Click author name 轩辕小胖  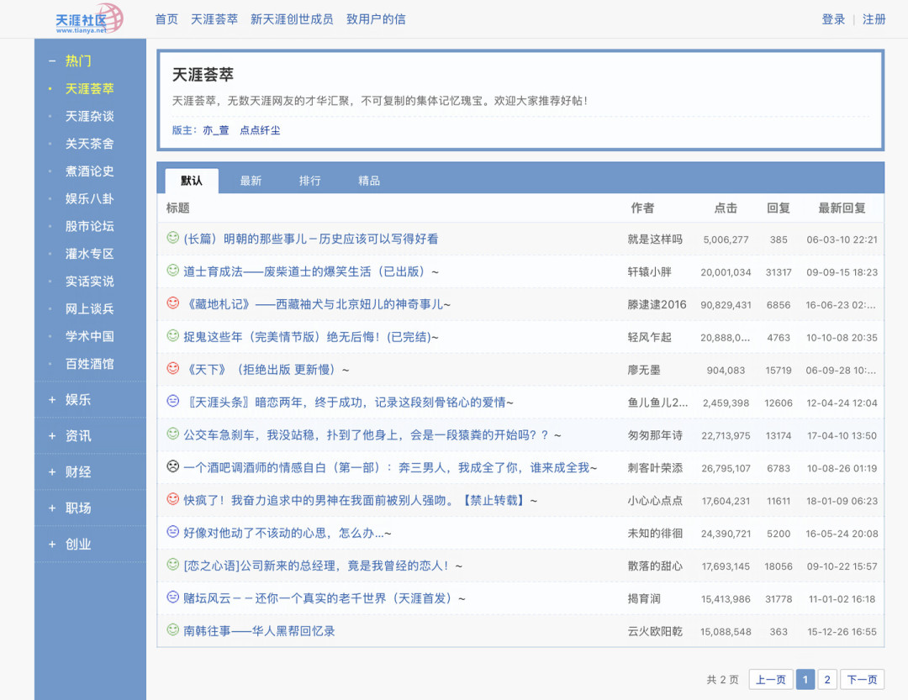coord(649,271)
